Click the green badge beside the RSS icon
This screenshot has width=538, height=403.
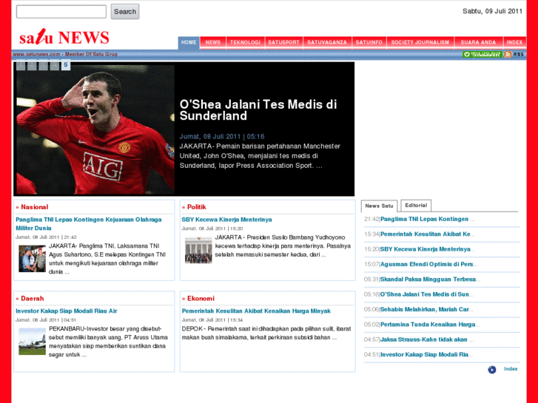(482, 54)
